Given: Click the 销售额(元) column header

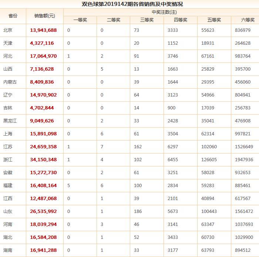Looking at the screenshot, I should coord(45,16).
